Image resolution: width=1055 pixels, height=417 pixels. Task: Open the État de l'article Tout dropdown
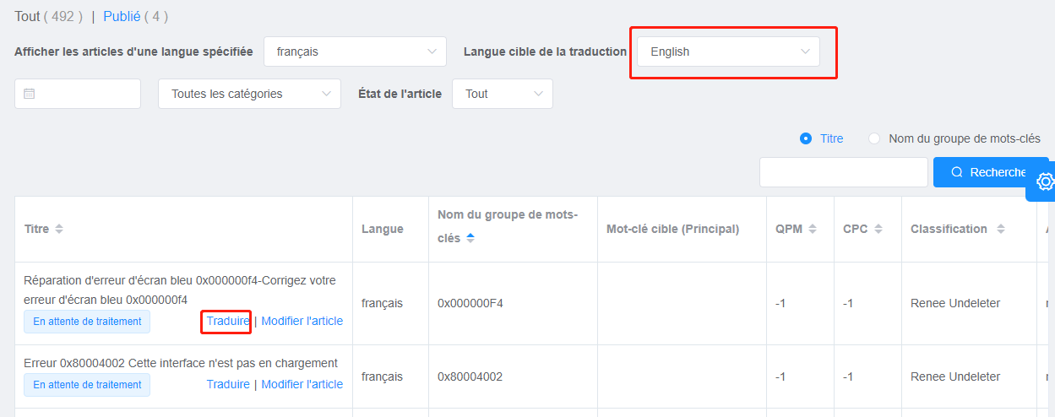click(503, 94)
